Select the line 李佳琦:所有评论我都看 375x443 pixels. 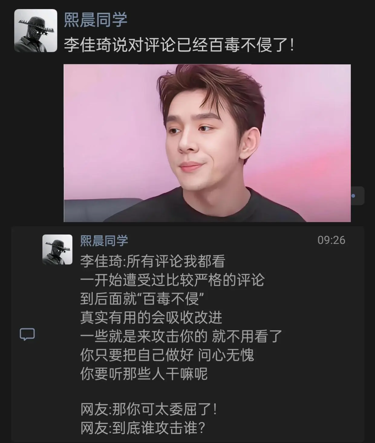pos(153,261)
